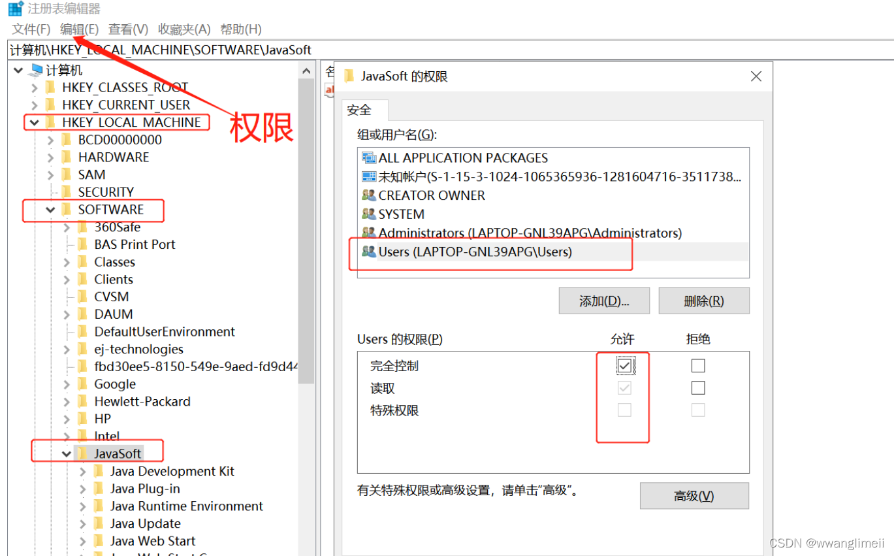Click the computer icon at the tree root
894x556 pixels.
(x=37, y=70)
